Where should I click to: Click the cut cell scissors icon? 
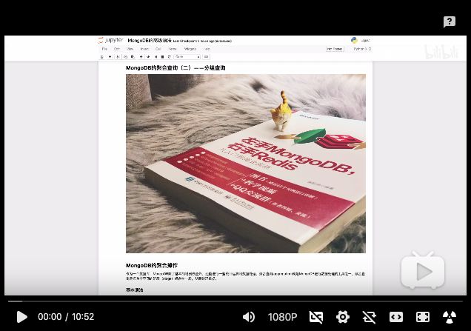pyautogui.click(x=118, y=57)
